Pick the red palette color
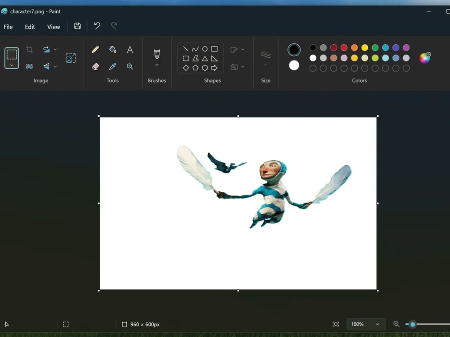The image size is (450, 337). click(344, 47)
